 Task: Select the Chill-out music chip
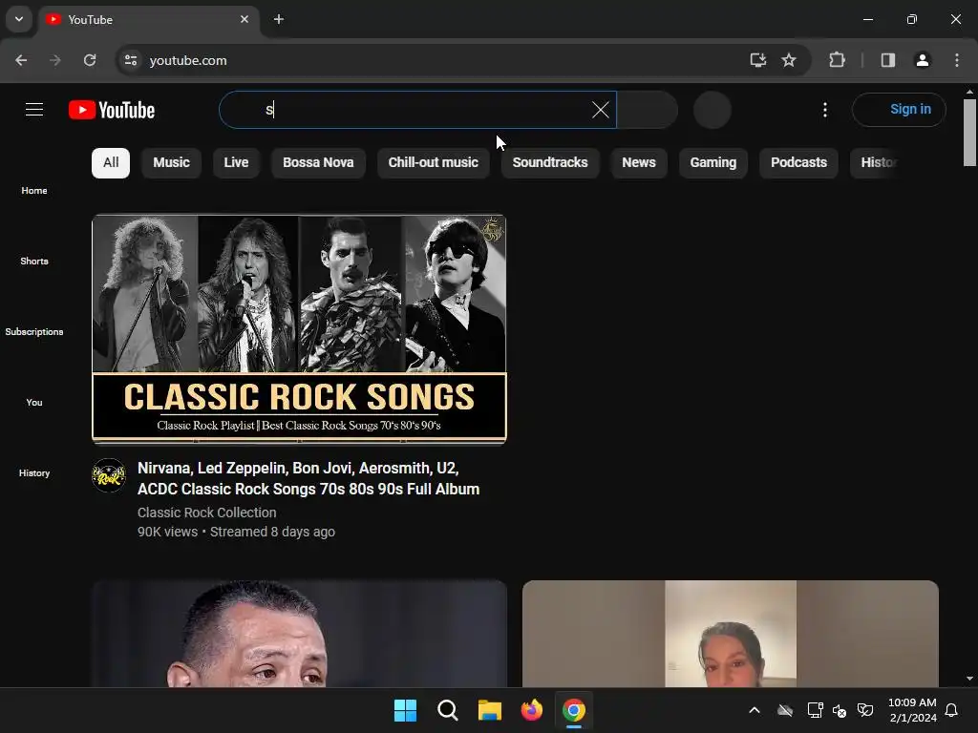click(433, 162)
